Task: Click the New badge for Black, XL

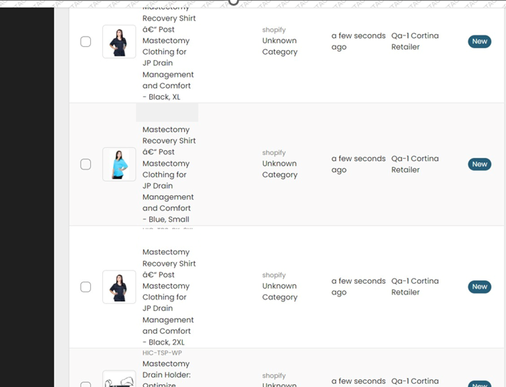Action: pos(479,41)
